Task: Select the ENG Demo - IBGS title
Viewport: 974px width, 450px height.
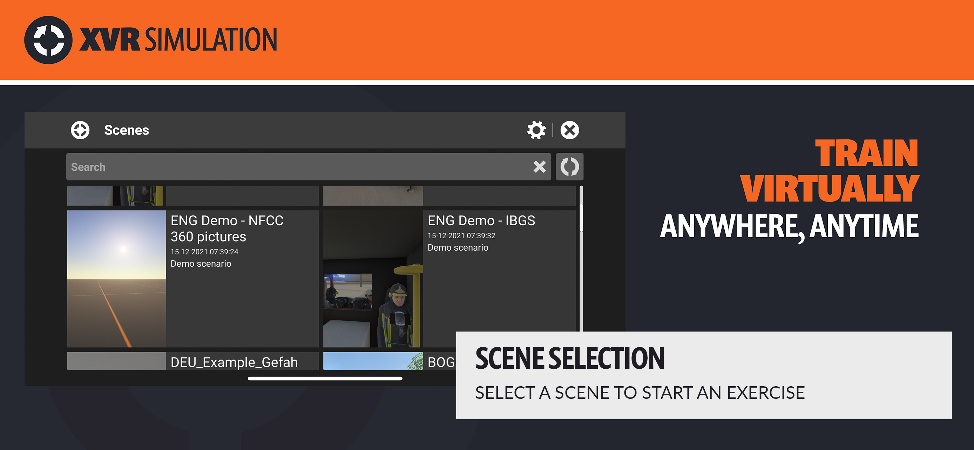Action: pyautogui.click(x=481, y=220)
